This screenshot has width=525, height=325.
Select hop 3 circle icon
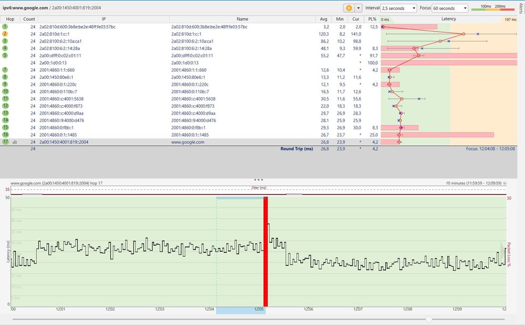[5, 41]
